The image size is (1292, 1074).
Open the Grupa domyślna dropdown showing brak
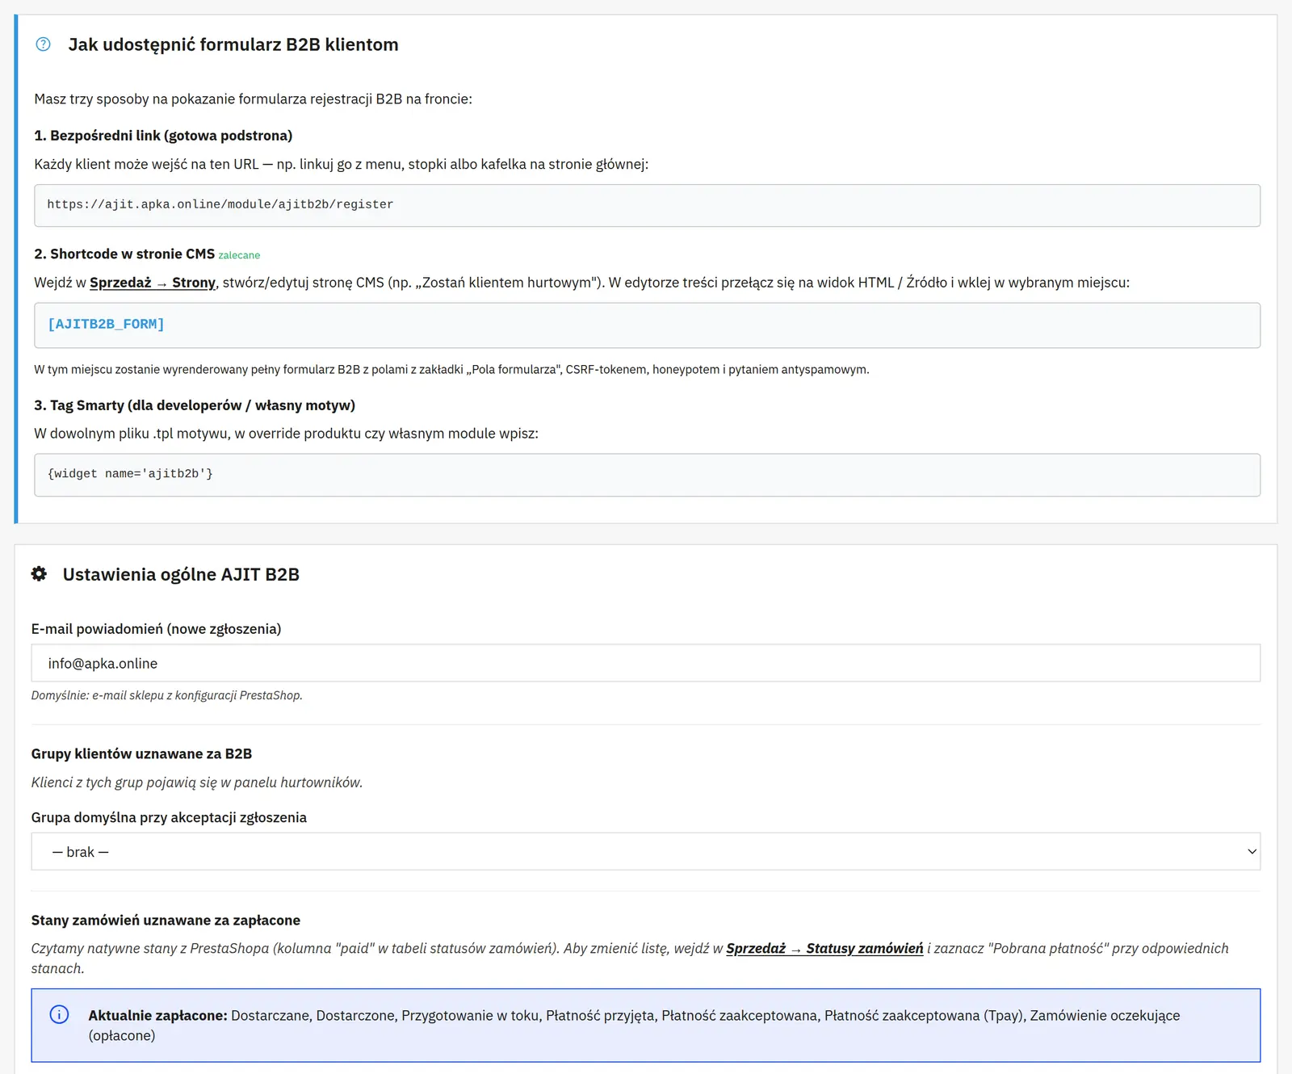pyautogui.click(x=646, y=852)
